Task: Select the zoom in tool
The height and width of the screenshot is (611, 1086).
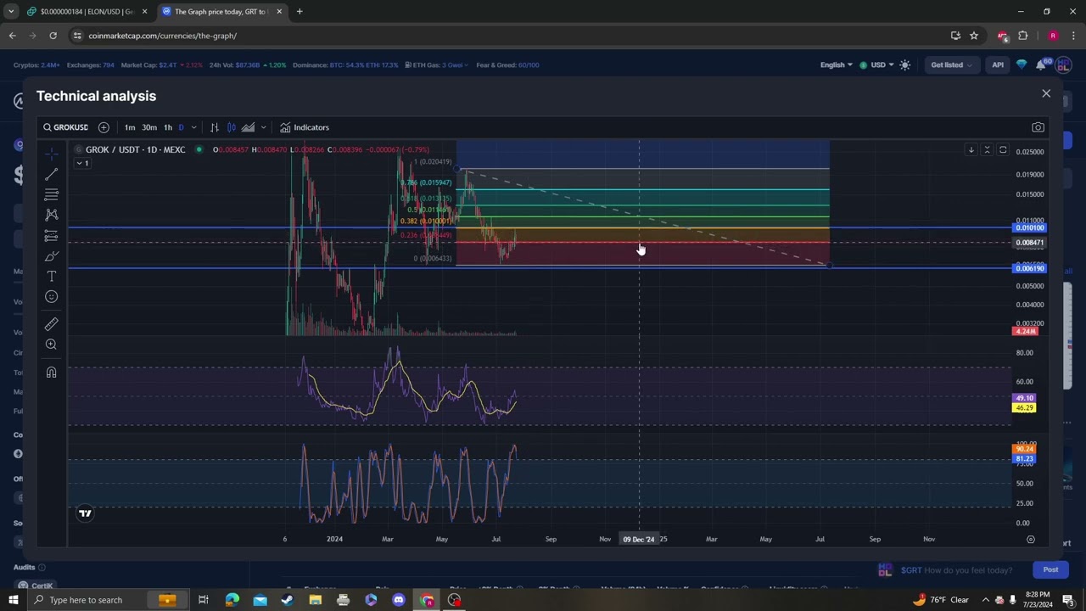Action: [x=51, y=345]
